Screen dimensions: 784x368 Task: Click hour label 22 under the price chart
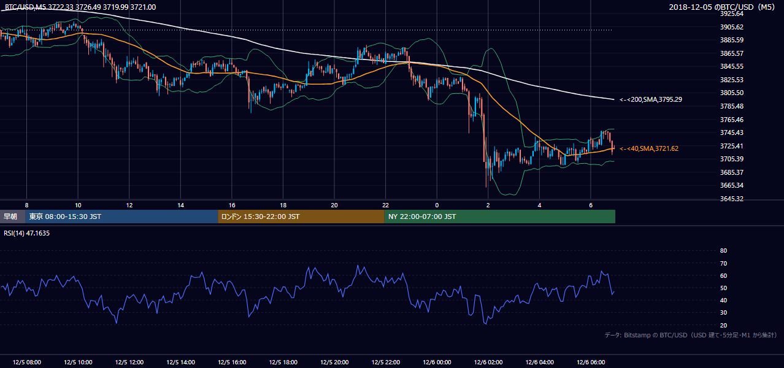[385, 204]
